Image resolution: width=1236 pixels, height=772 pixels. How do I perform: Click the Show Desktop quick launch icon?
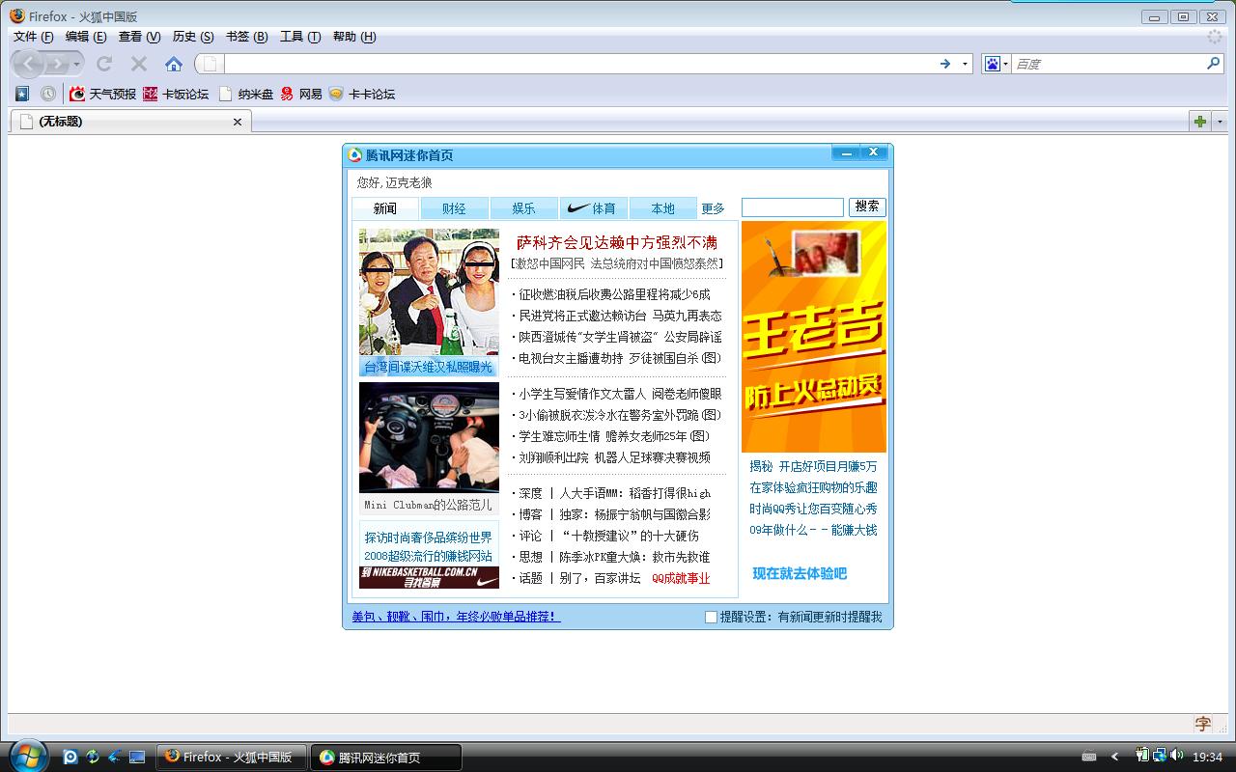coord(138,757)
